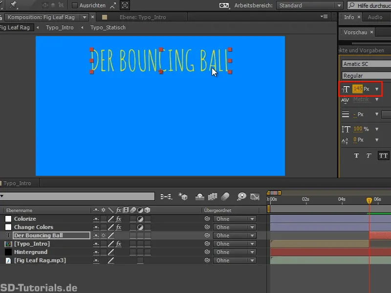391x293 pixels.
Task: Switch to the Audio panel tab
Action: [375, 17]
